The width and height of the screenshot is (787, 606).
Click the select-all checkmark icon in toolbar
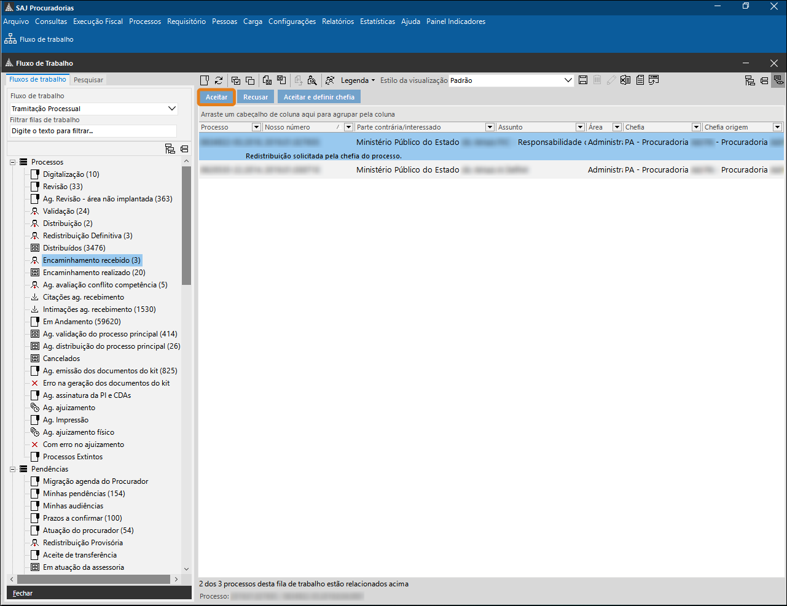(x=235, y=80)
